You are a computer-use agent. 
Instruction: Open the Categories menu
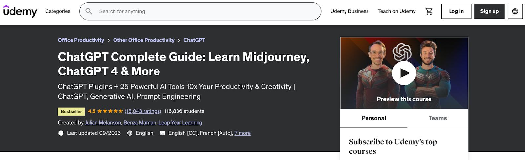pos(58,11)
